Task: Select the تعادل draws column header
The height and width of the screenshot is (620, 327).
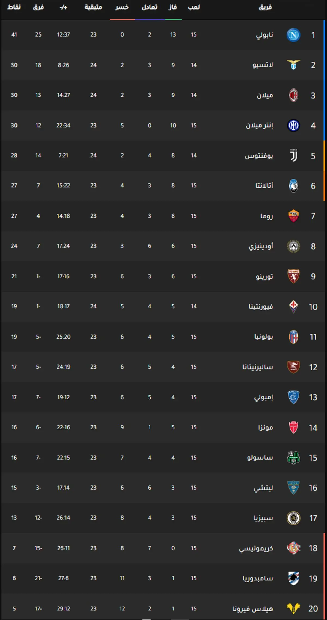Action: [x=149, y=7]
